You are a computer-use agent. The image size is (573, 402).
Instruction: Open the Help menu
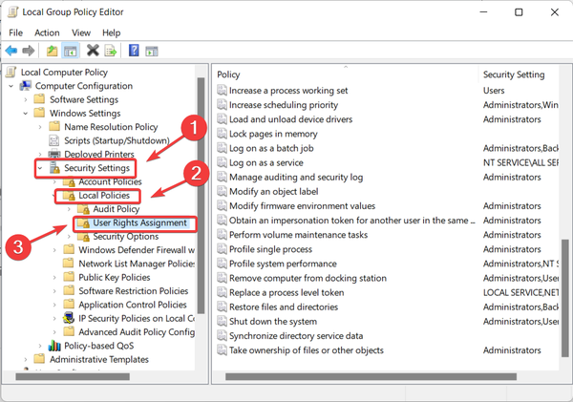[111, 32]
